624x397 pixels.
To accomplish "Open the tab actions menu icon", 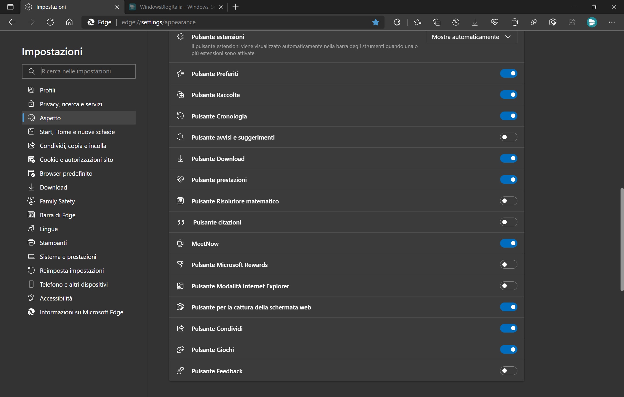I will coord(10,7).
